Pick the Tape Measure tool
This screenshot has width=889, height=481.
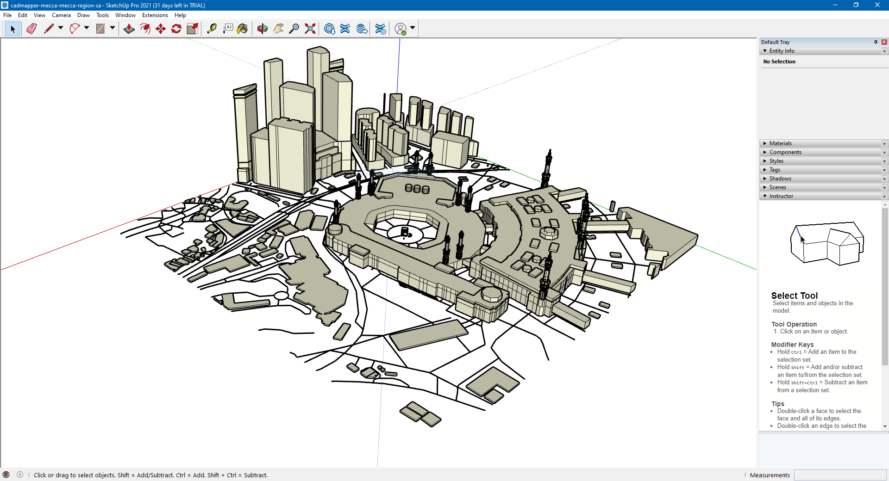(x=212, y=29)
